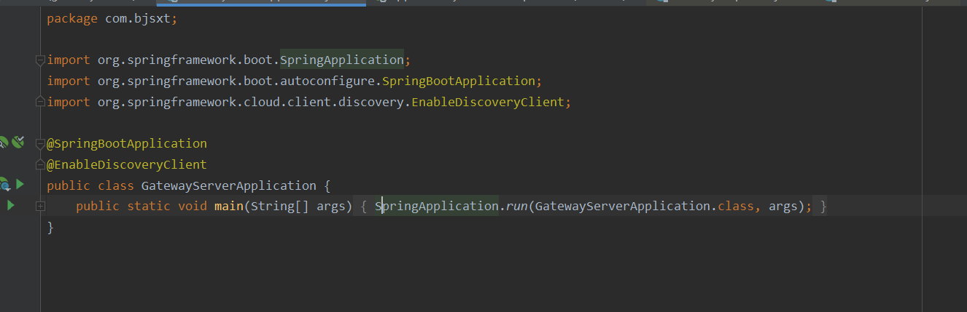Click the collapsed closing brace after args);
This screenshot has height=312, width=967.
823,207
